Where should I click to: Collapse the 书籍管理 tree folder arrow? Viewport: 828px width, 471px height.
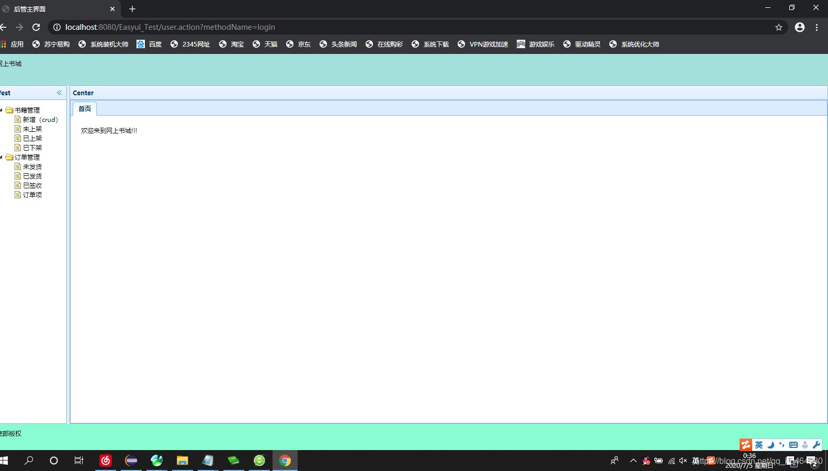click(2, 110)
